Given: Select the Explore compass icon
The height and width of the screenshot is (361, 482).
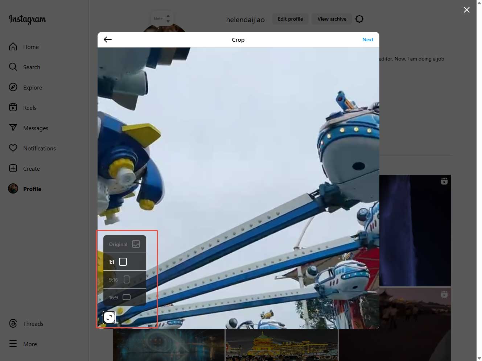Looking at the screenshot, I should 13,87.
